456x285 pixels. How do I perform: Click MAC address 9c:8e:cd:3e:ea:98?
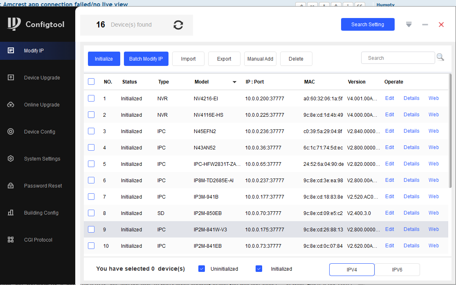click(323, 181)
